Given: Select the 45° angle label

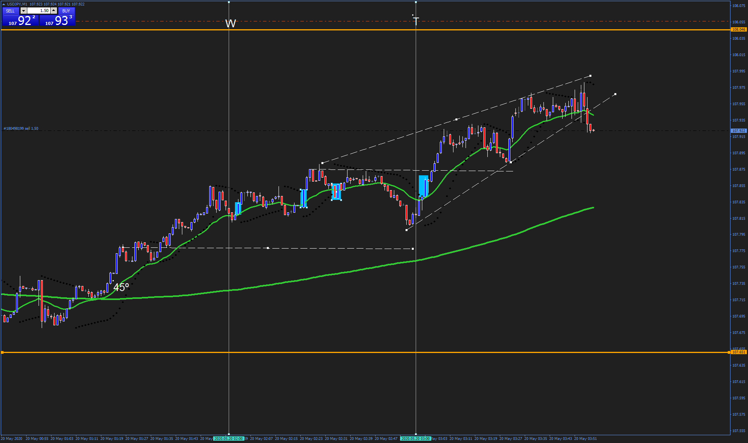Looking at the screenshot, I should click(x=121, y=288).
